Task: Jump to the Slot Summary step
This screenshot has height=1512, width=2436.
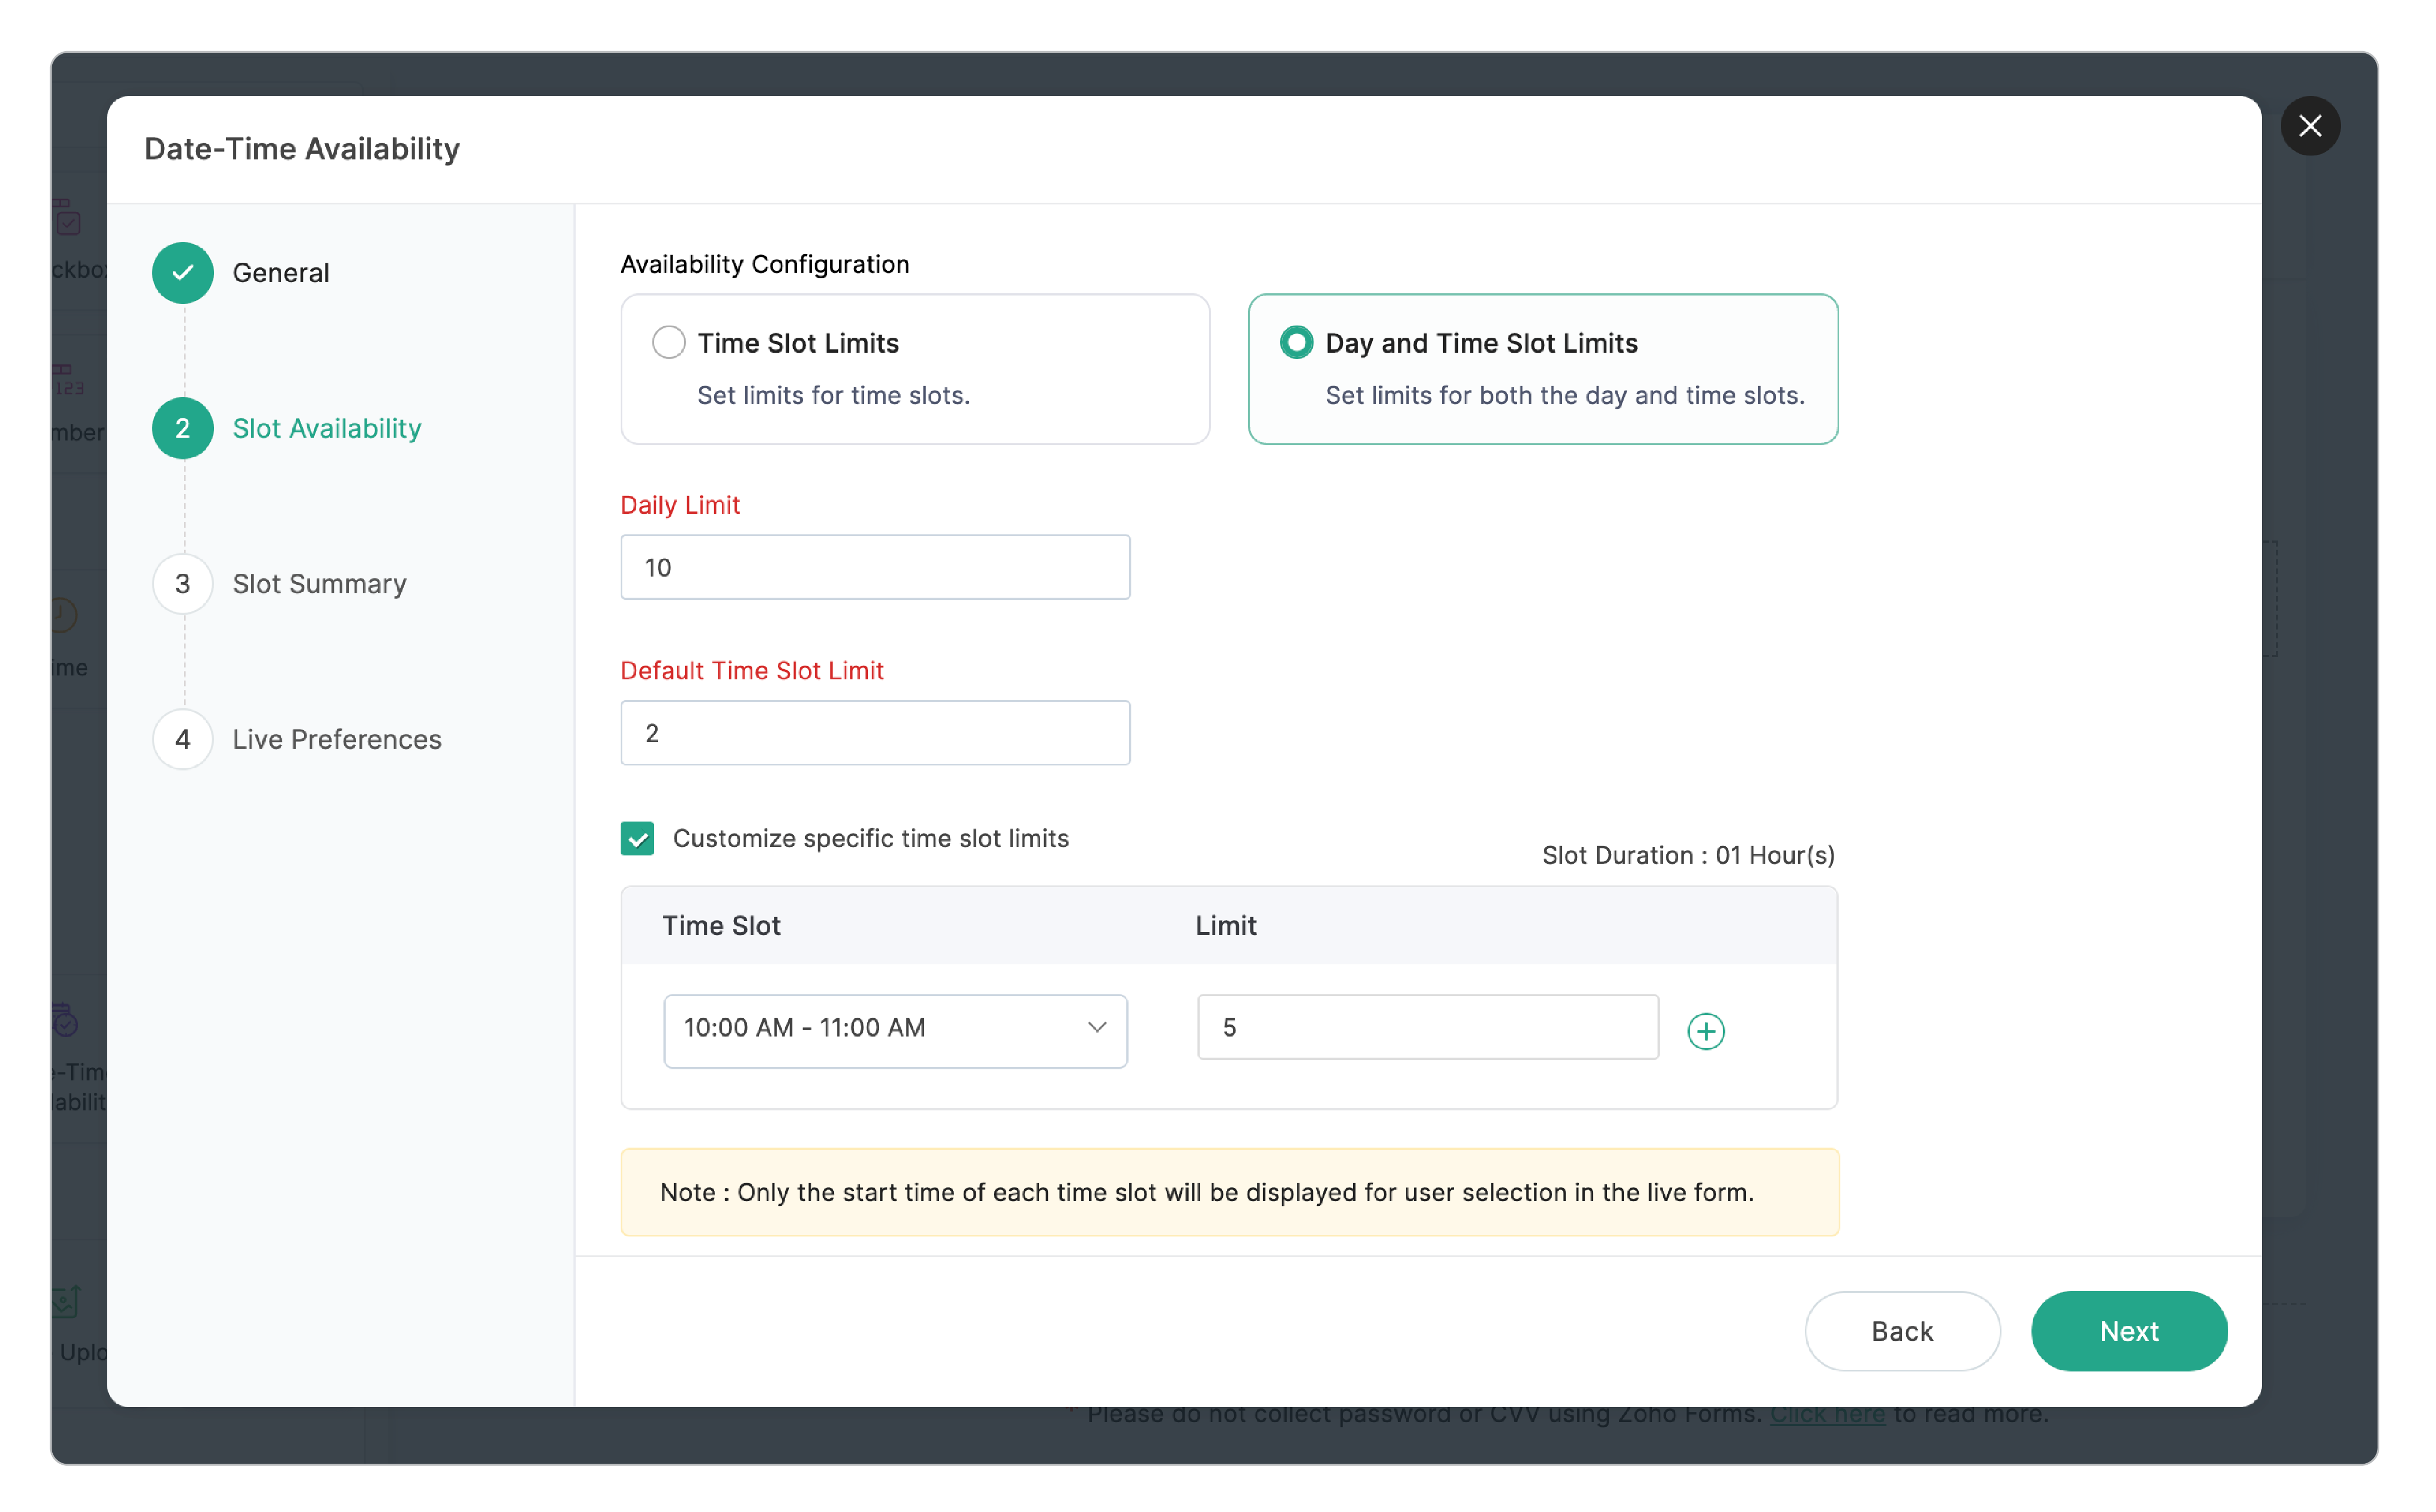Action: (x=320, y=584)
